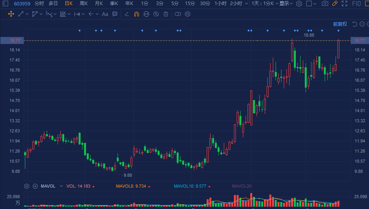Remove MAVOL indicator with X icon

click(x=35, y=186)
